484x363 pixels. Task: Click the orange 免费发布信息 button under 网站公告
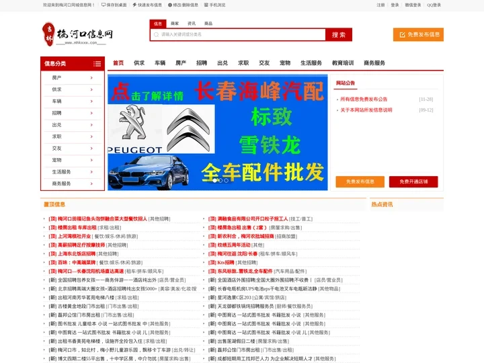tap(360, 182)
